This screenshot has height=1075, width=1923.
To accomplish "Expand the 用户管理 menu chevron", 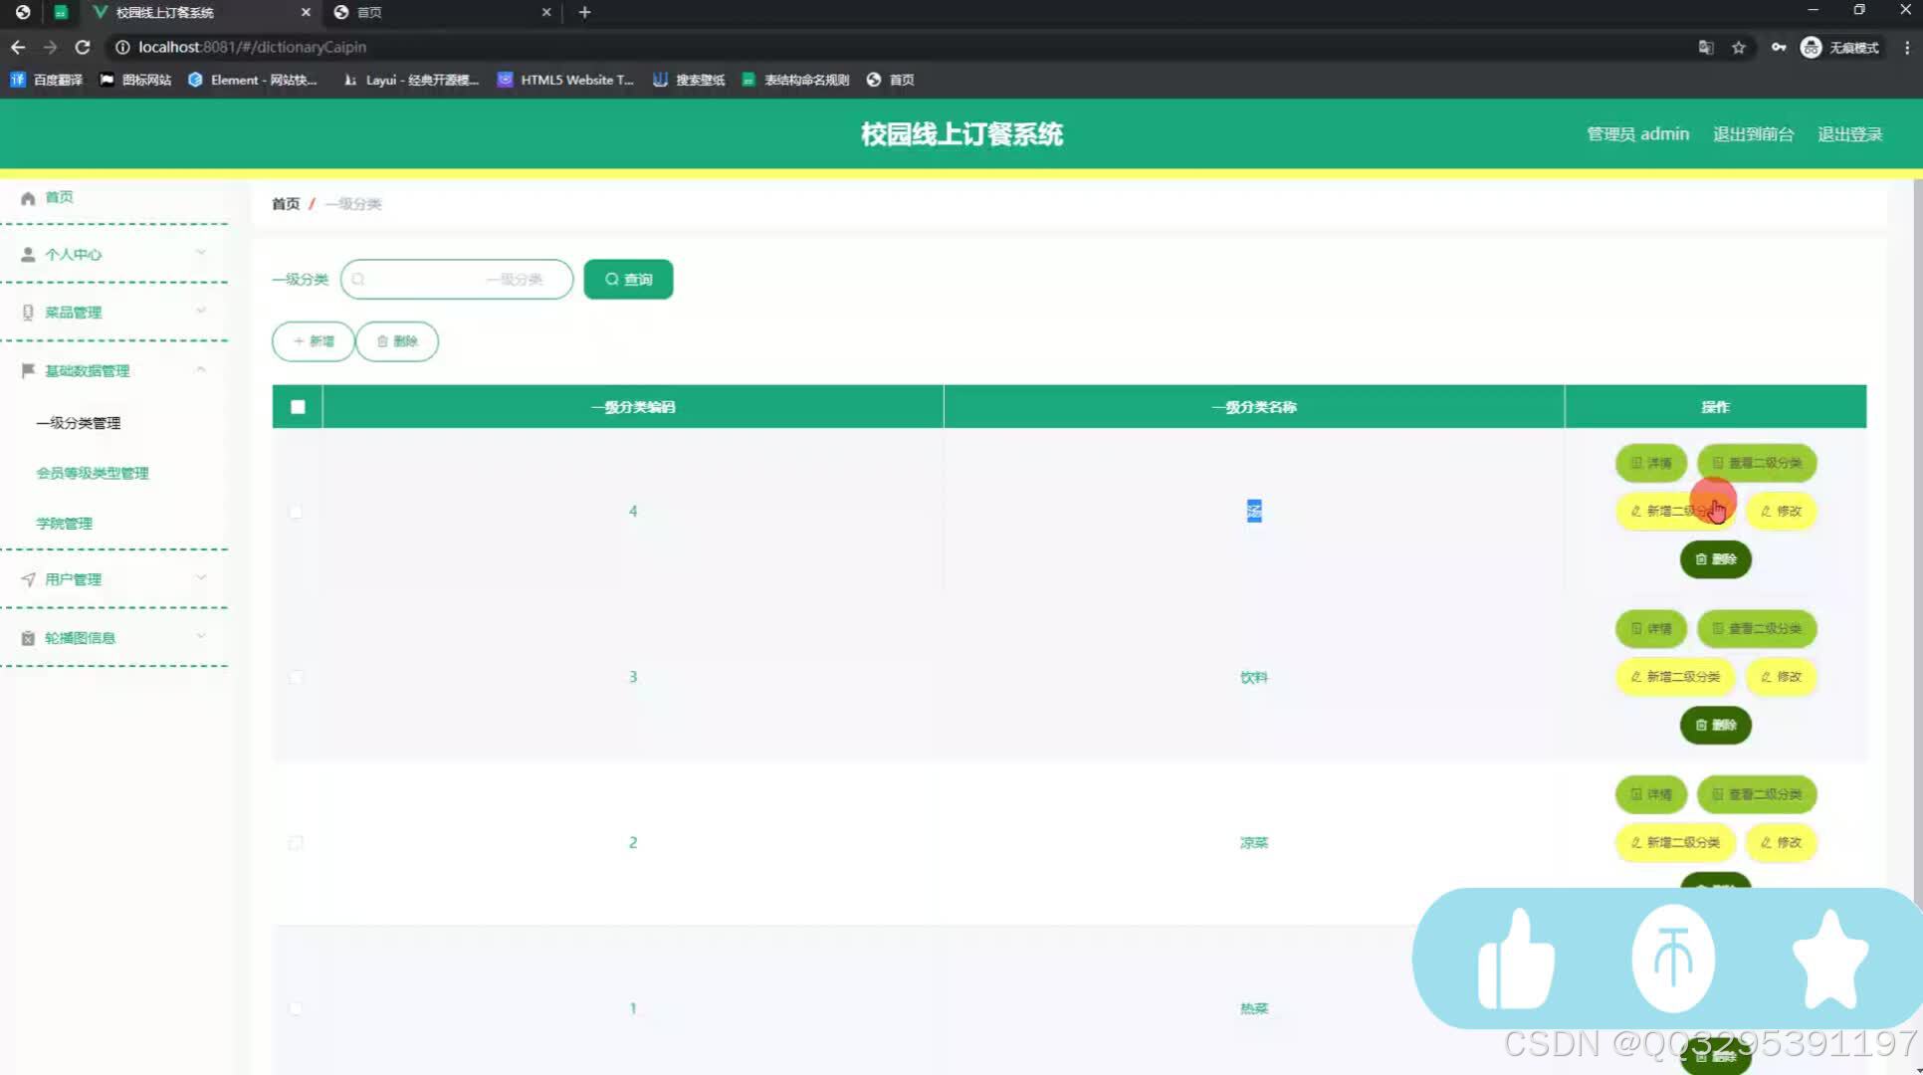I will point(201,577).
